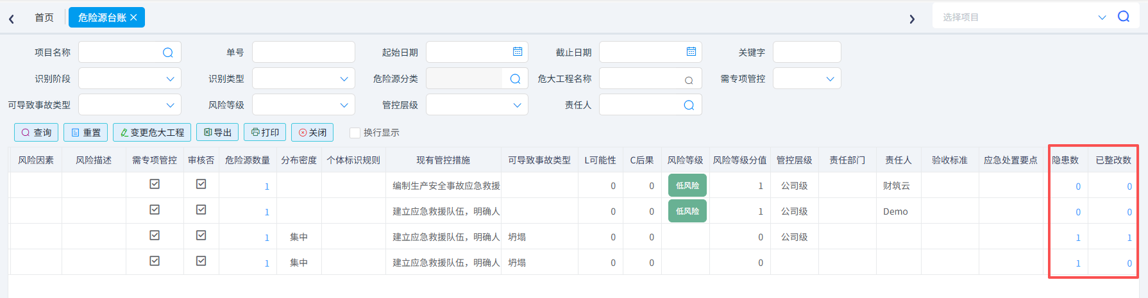Click the 现有管控措施 column header
Screen dimensions: 1148x298
[x=443, y=160]
